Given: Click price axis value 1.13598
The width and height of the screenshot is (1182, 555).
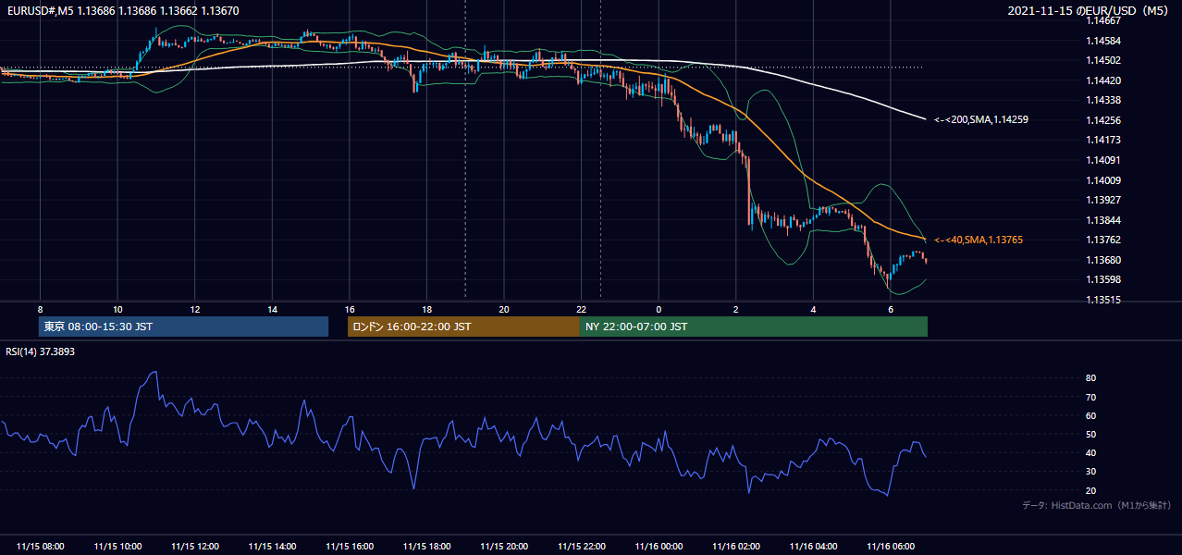Looking at the screenshot, I should pos(1103,280).
